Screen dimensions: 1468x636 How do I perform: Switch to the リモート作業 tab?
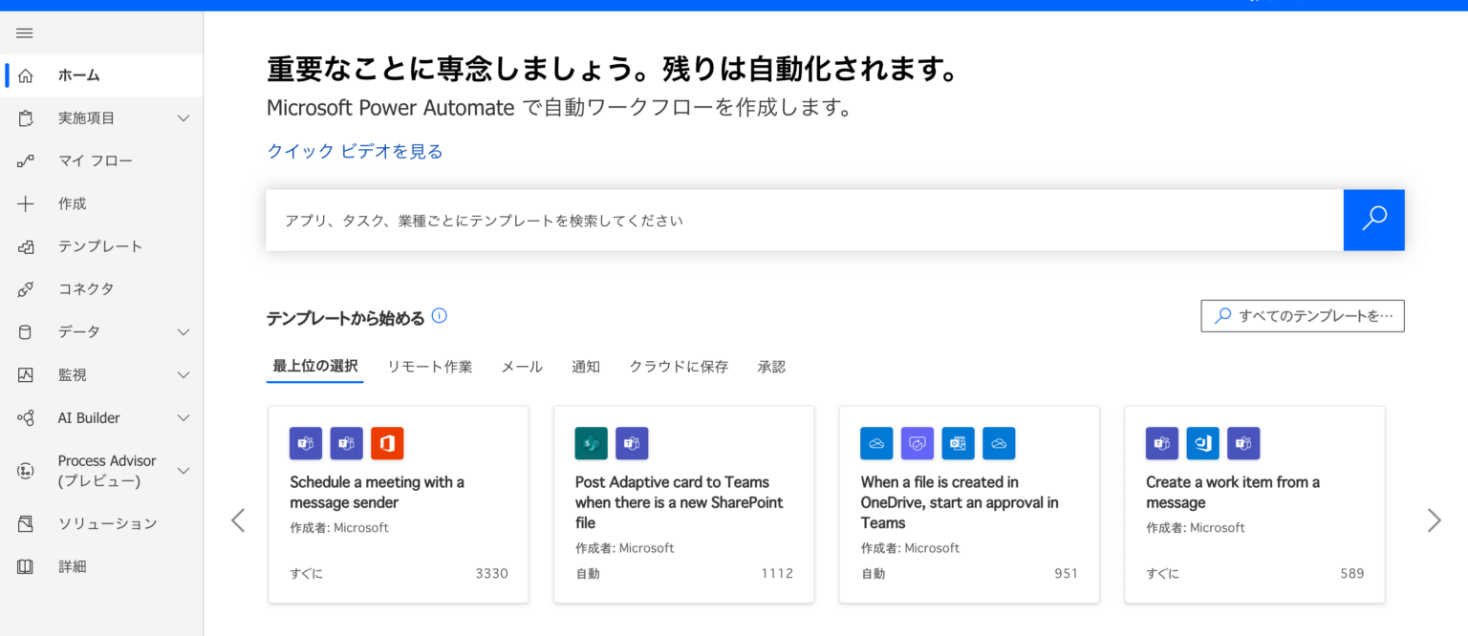click(x=429, y=367)
